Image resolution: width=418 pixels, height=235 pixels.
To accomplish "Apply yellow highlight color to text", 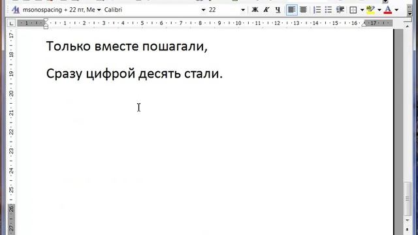I will tap(370, 10).
